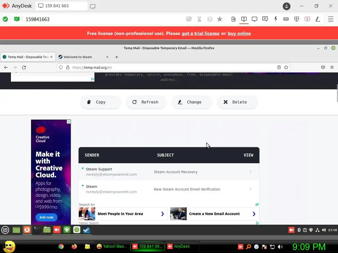
Task: Click the blank monitor display icon in AnyDesk
Action: [x=254, y=19]
